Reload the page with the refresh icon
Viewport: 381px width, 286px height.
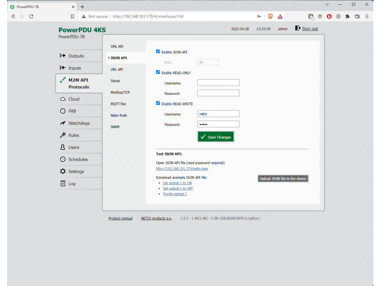(31, 16)
